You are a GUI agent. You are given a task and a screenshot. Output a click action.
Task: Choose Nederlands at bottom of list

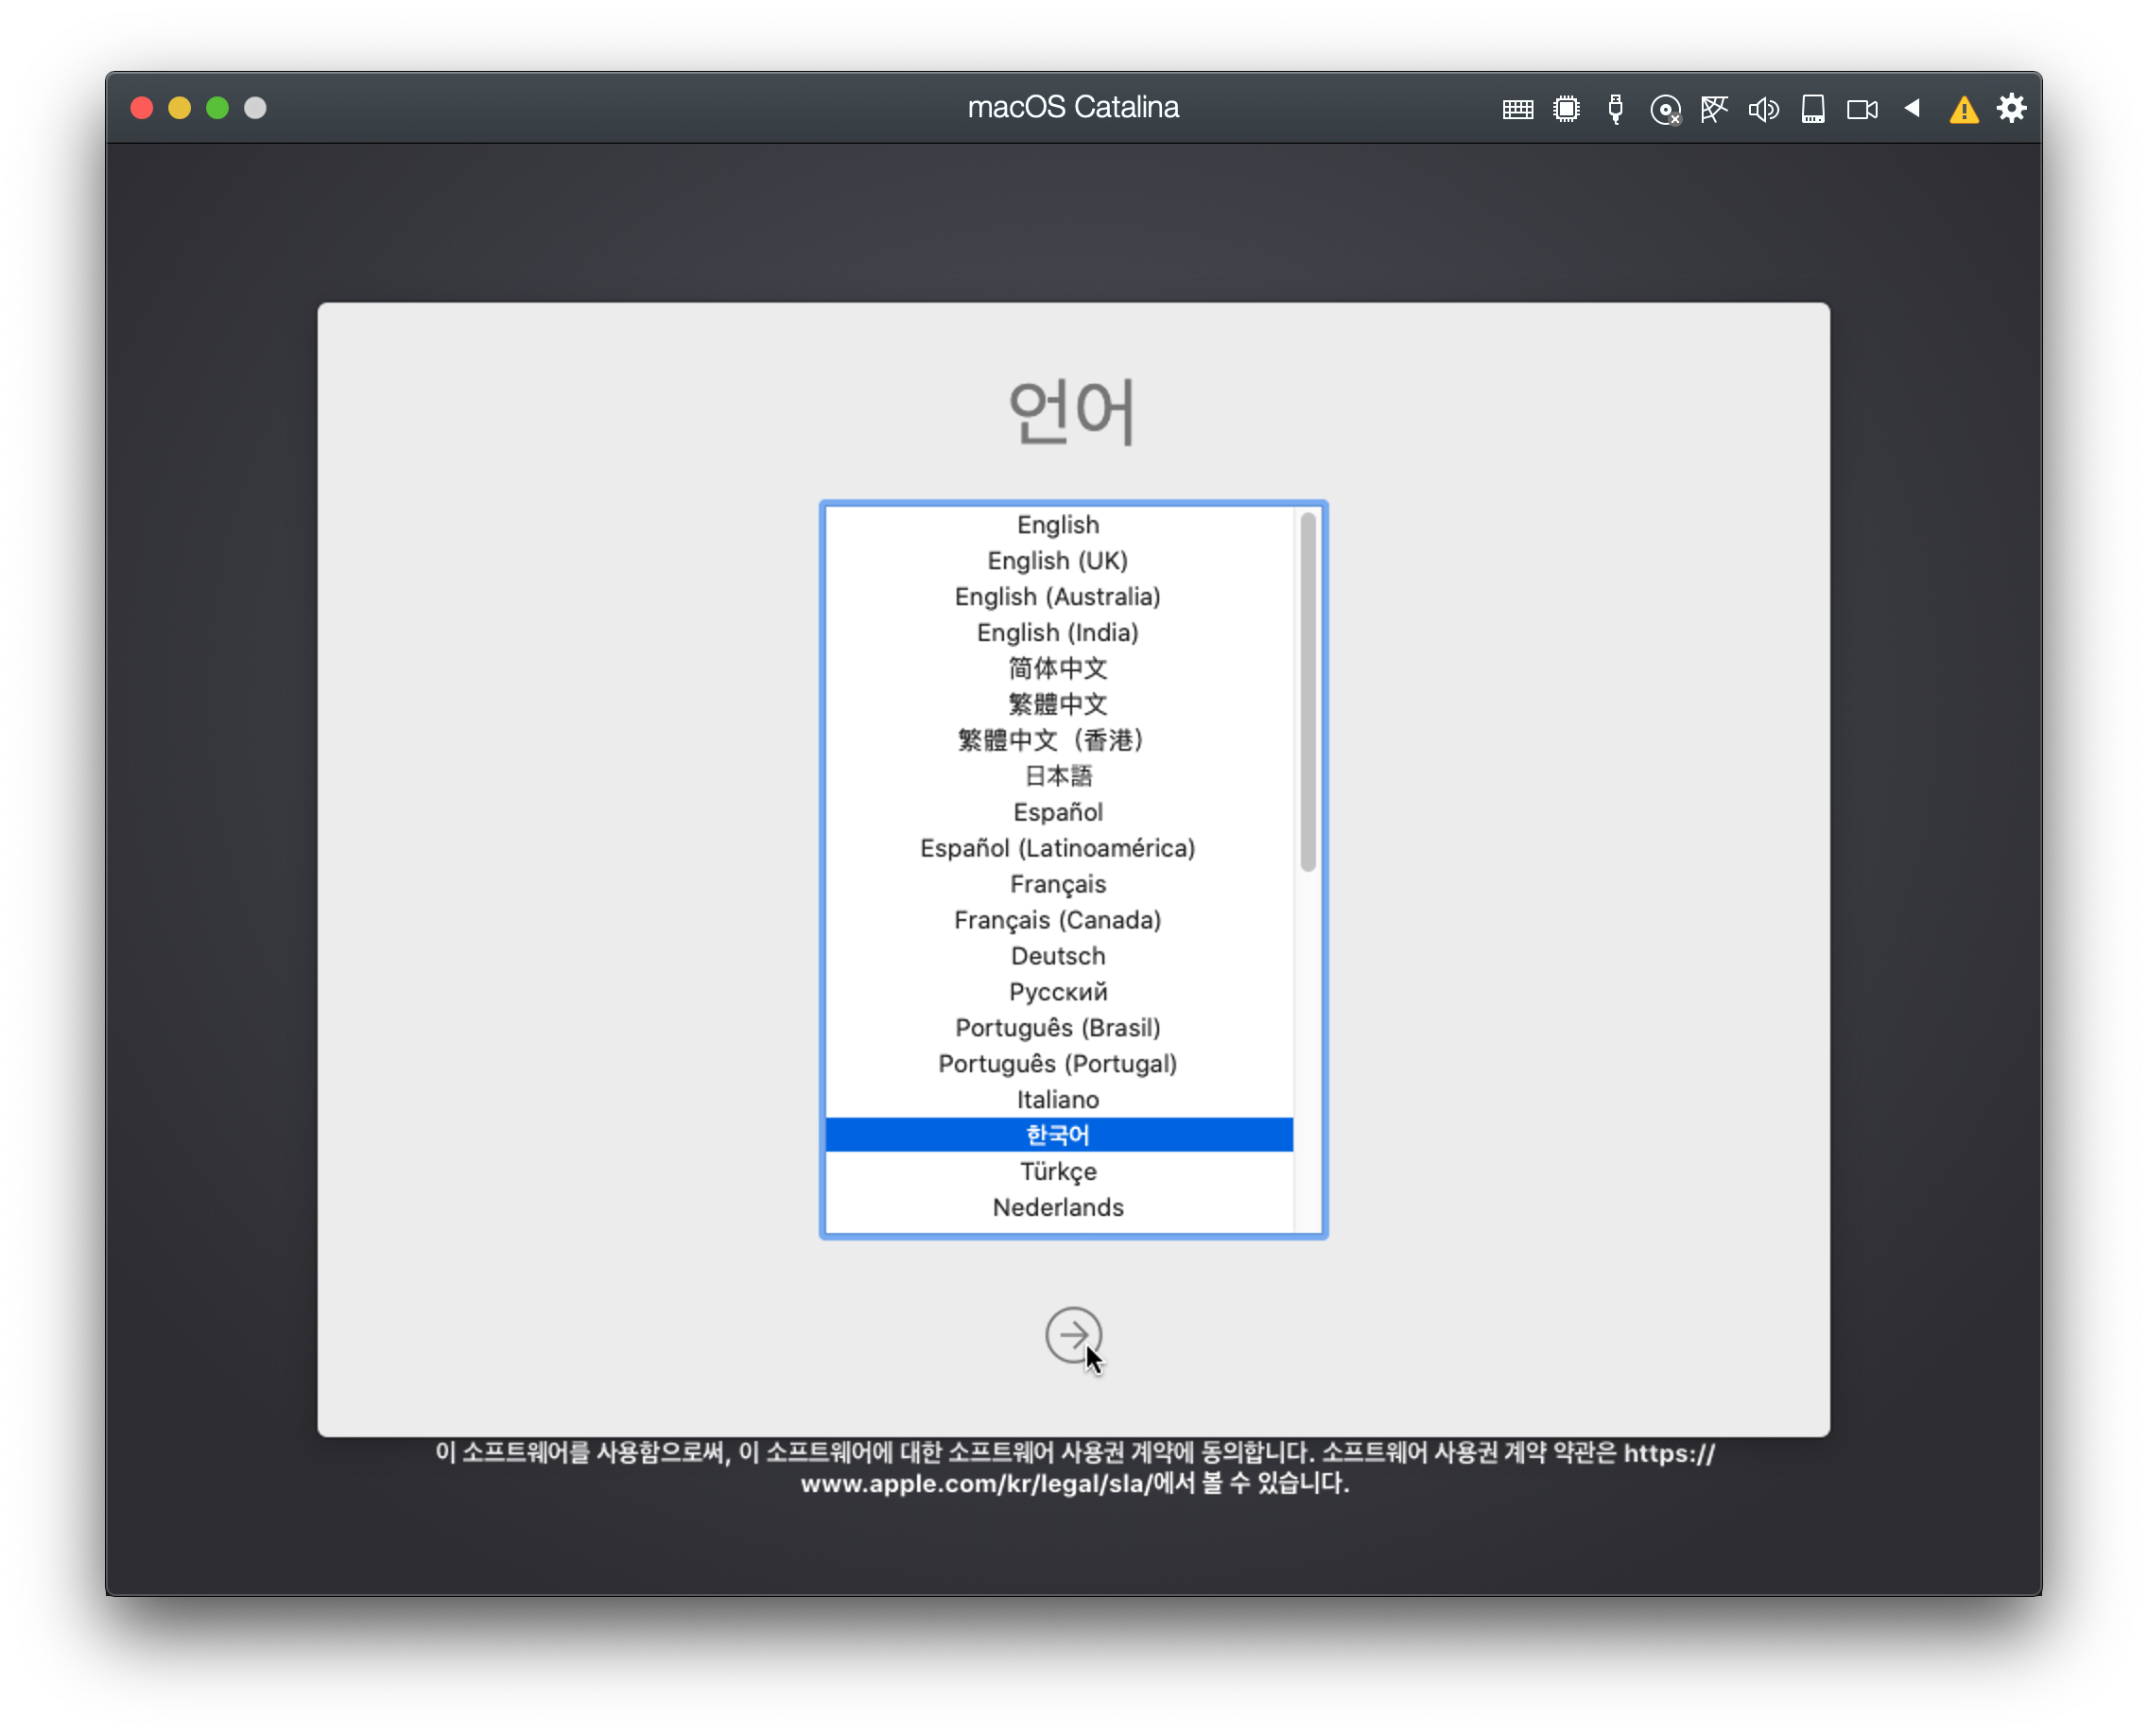(x=1058, y=1207)
